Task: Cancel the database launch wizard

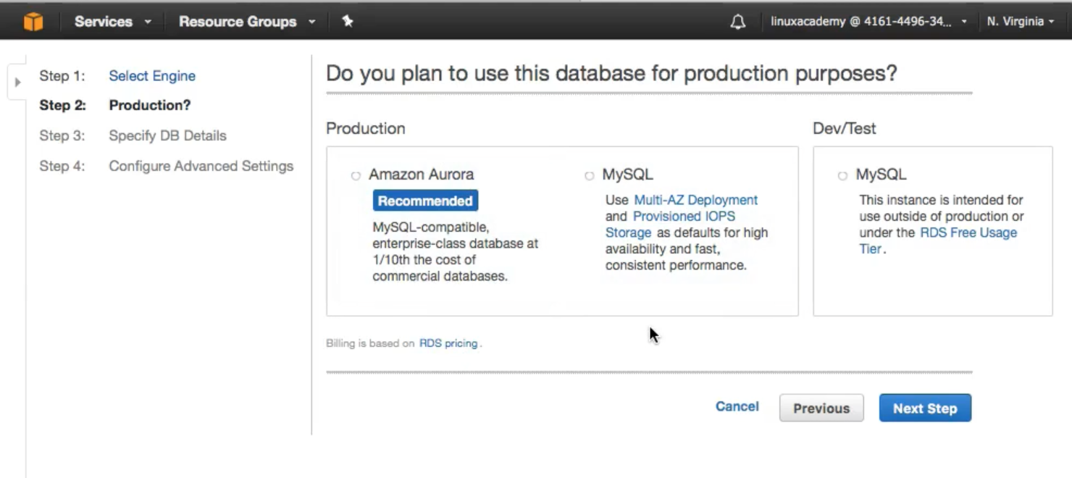Action: coord(737,407)
